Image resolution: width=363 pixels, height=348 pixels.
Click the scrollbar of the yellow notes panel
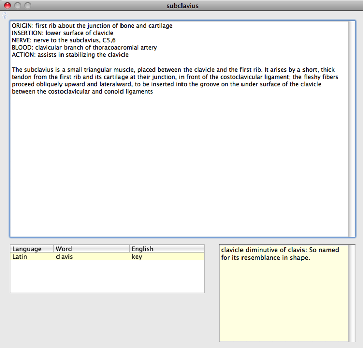tap(351, 293)
